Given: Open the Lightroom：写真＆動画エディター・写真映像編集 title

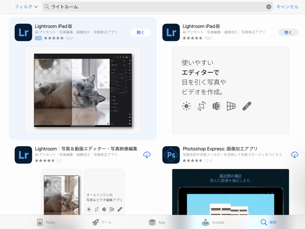Looking at the screenshot, I should point(86,149).
